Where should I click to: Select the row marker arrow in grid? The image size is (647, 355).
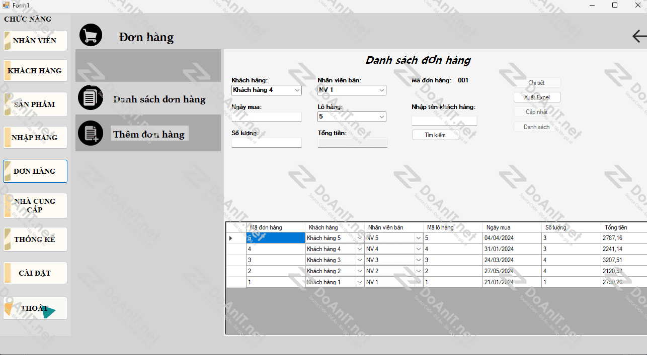[231, 238]
